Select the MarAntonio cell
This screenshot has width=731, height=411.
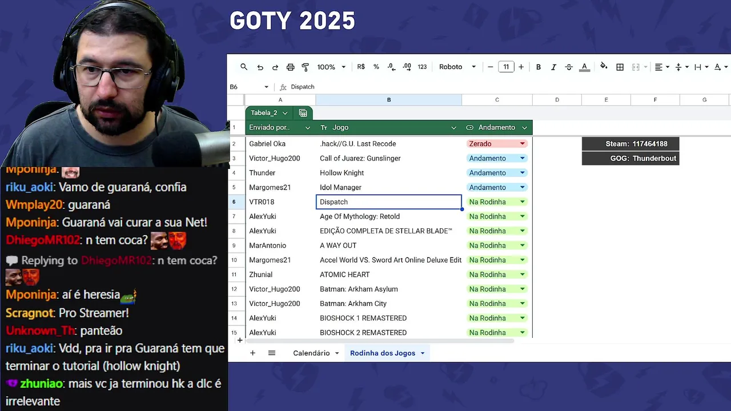pyautogui.click(x=280, y=245)
